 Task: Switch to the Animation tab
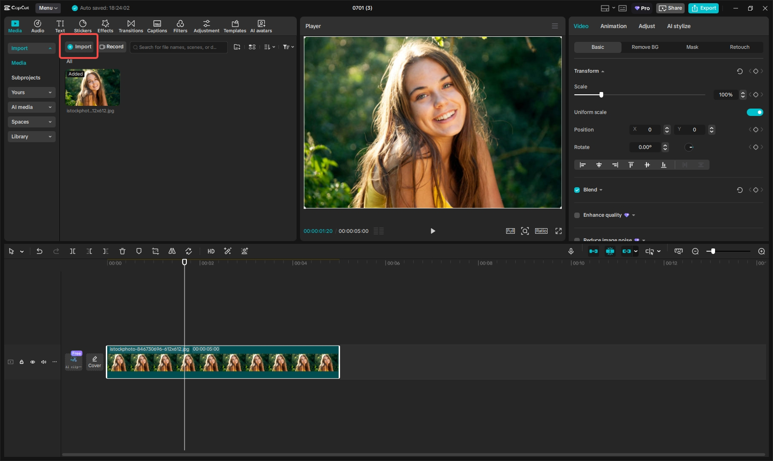tap(613, 26)
